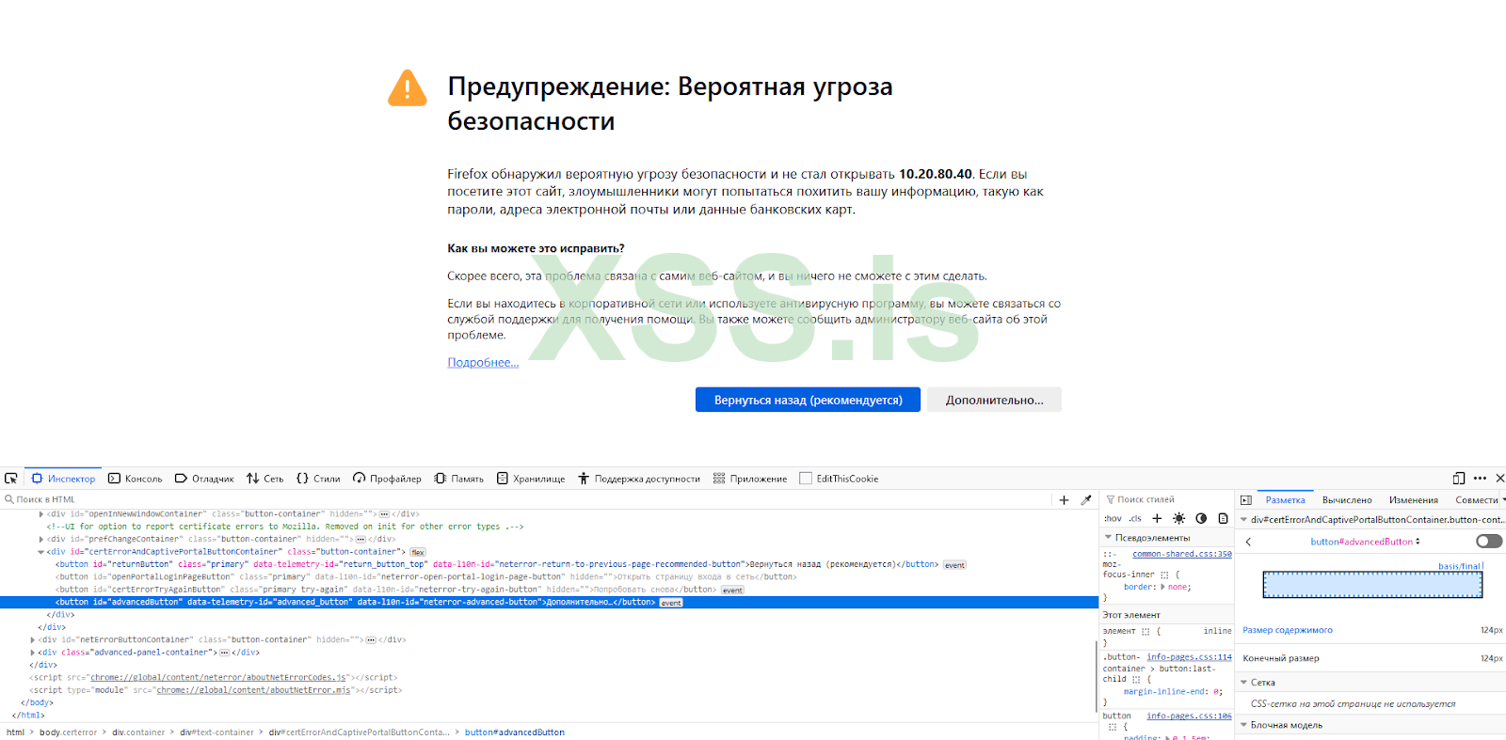The image size is (1506, 740).
Task: Open info-pages.css:114 source link
Action: click(1189, 657)
